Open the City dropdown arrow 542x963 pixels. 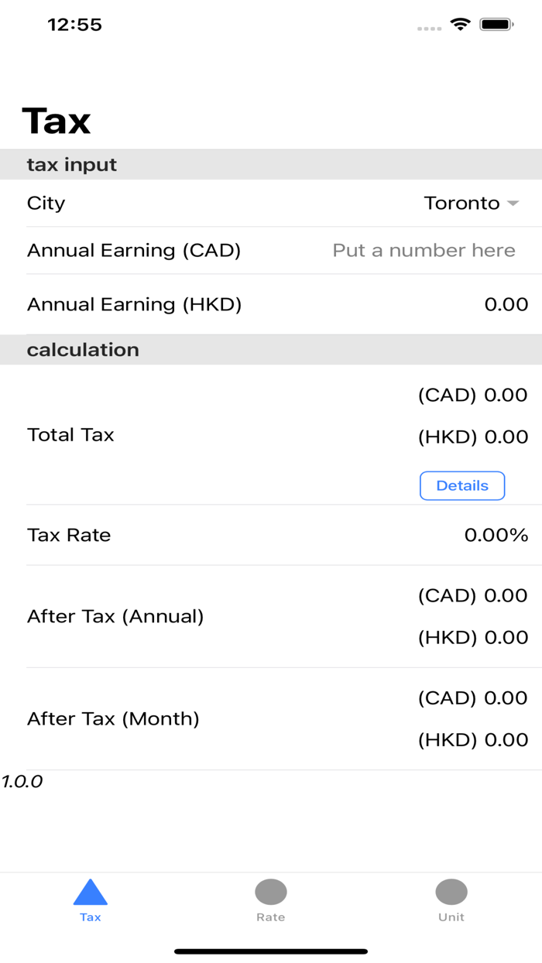(513, 204)
